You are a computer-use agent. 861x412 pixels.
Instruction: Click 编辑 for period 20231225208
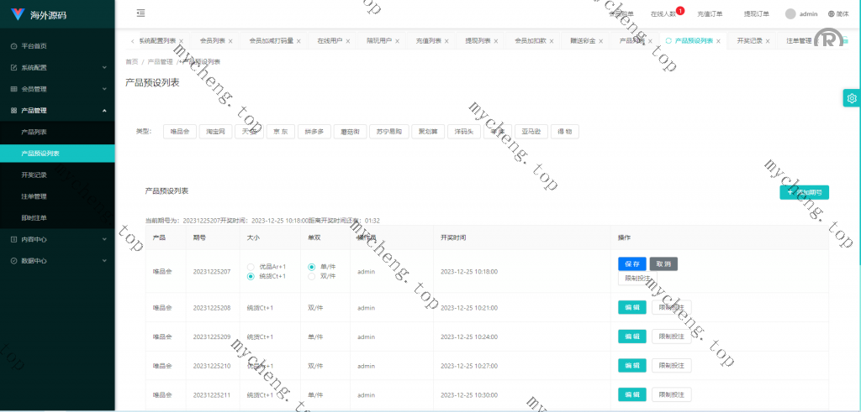pyautogui.click(x=632, y=308)
